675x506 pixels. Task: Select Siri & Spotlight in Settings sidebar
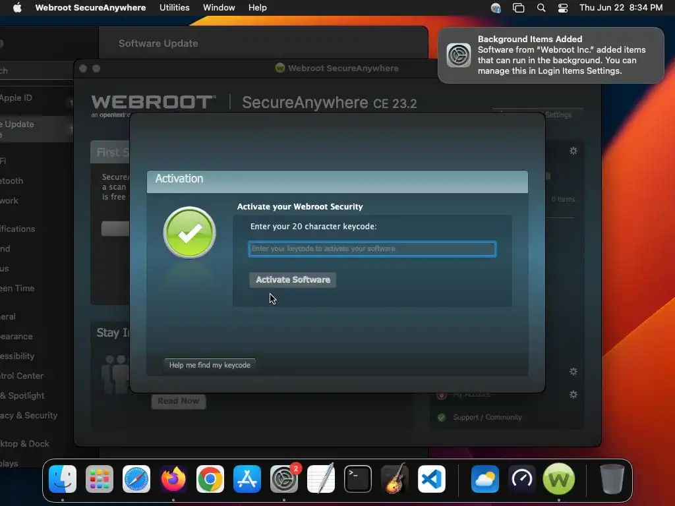click(x=22, y=395)
